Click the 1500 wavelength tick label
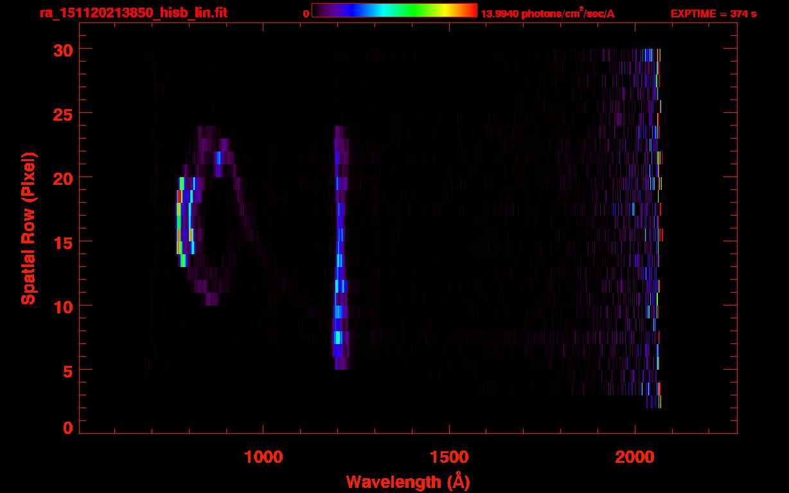This screenshot has height=493, width=789. 448,457
